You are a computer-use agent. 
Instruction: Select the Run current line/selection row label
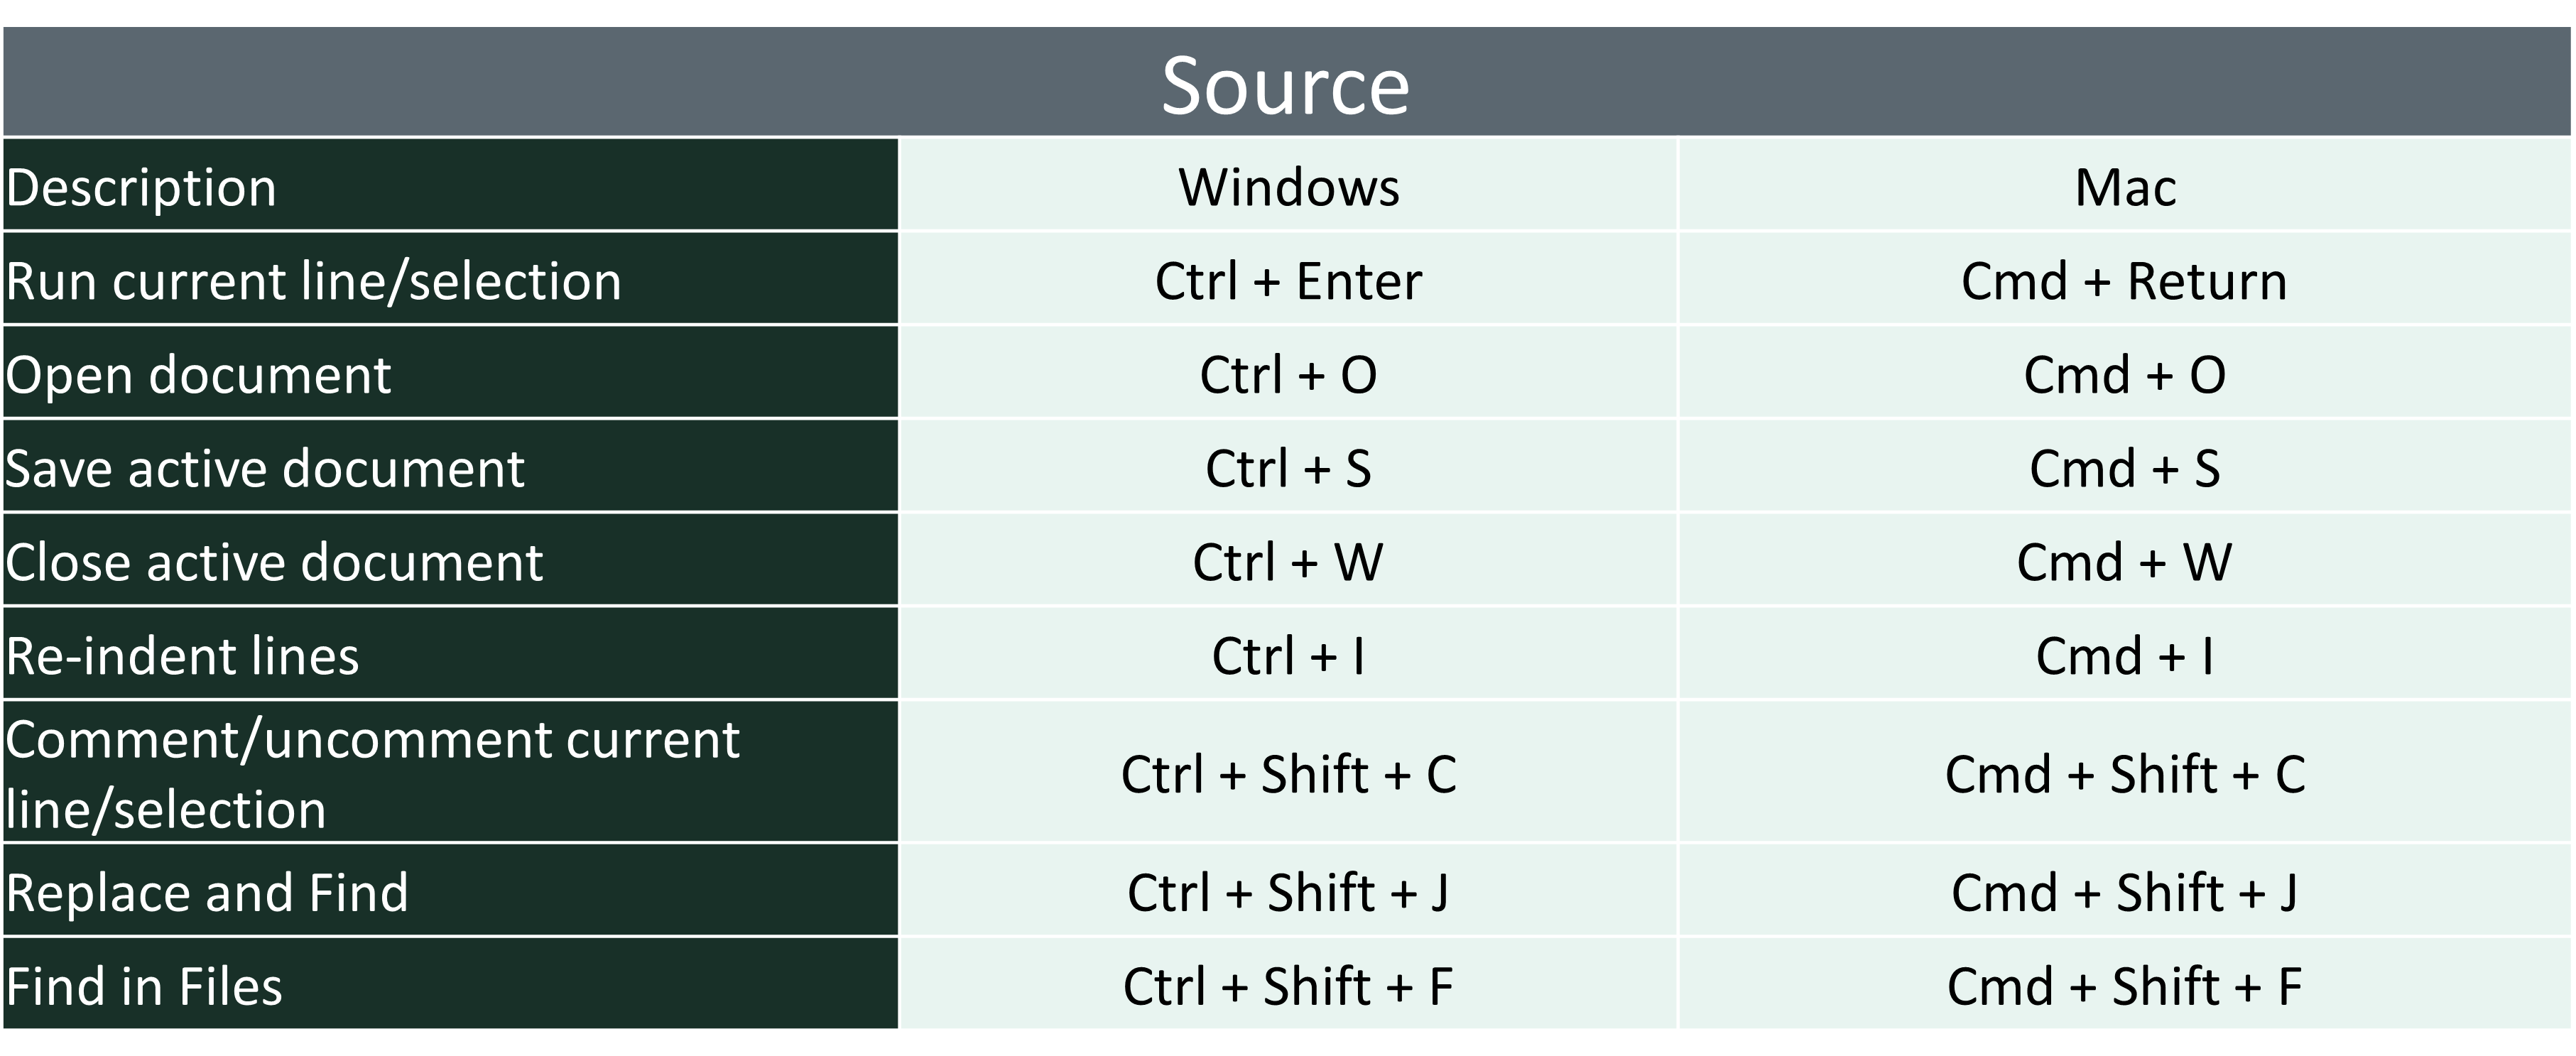pyautogui.click(x=450, y=279)
